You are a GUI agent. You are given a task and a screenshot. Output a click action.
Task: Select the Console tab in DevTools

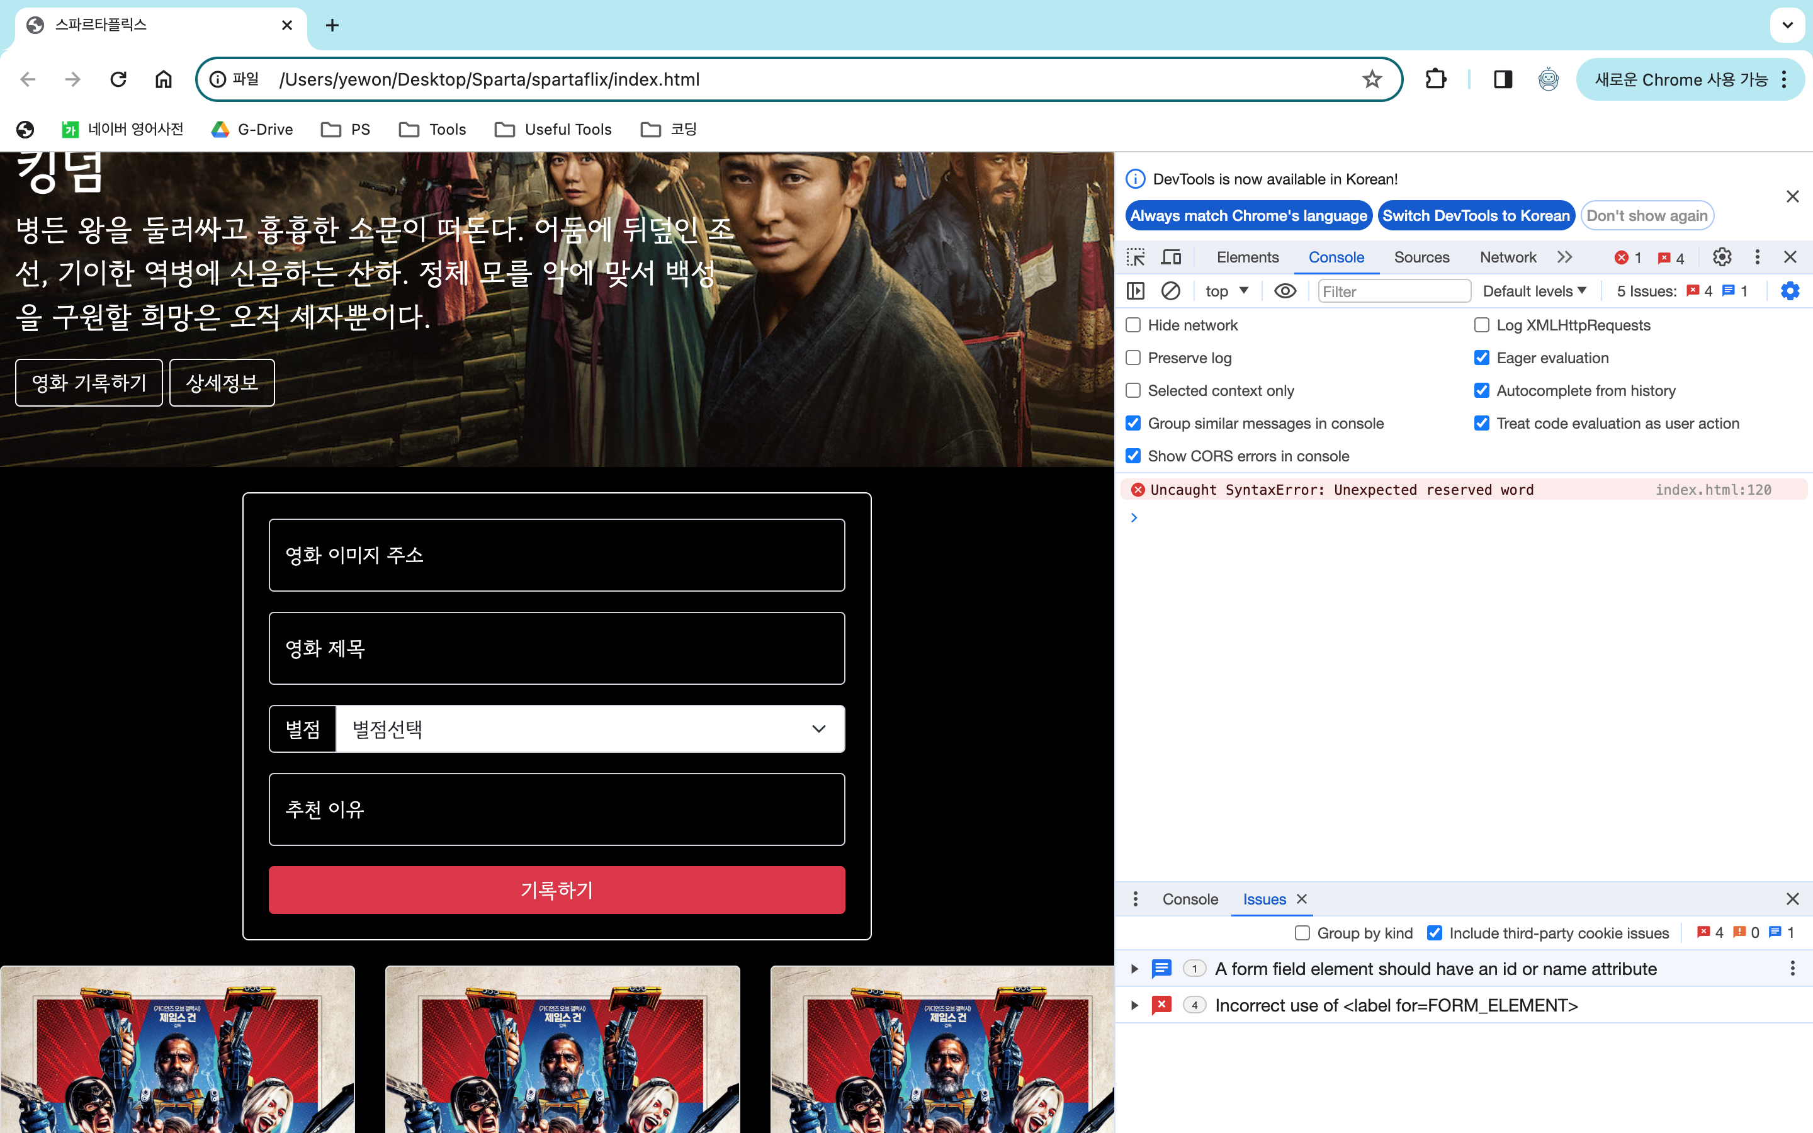point(1336,257)
